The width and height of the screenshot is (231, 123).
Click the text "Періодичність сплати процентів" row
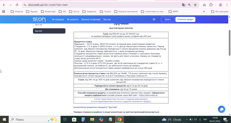[121, 86]
